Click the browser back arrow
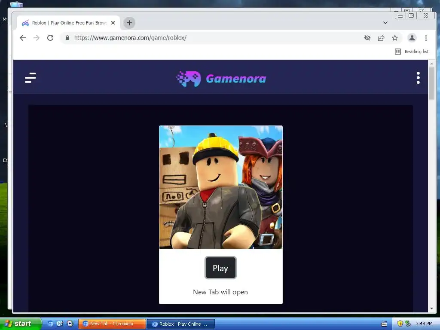 click(x=23, y=38)
